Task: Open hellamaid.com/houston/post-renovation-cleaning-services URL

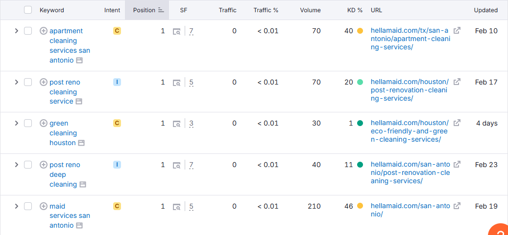Action: coord(410,90)
